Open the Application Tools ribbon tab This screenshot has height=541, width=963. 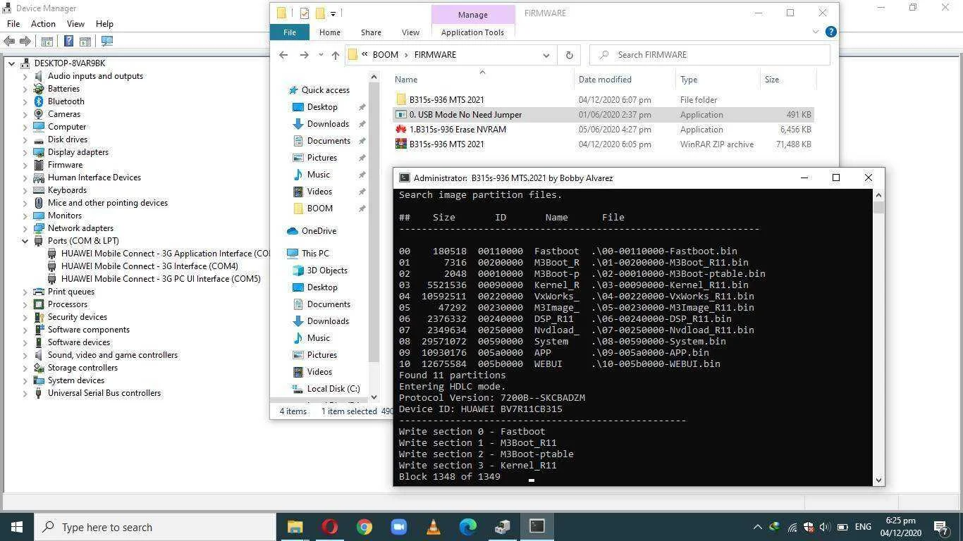(x=472, y=32)
